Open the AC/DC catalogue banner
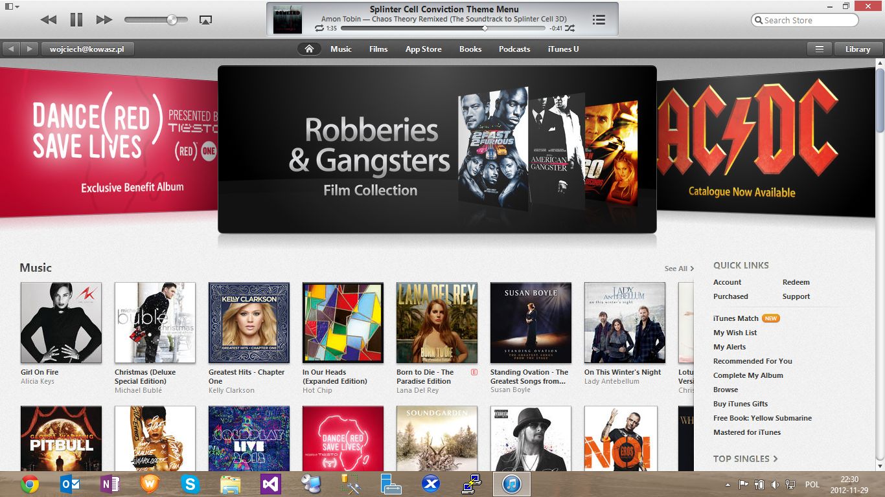The width and height of the screenshot is (885, 497). pos(766,142)
